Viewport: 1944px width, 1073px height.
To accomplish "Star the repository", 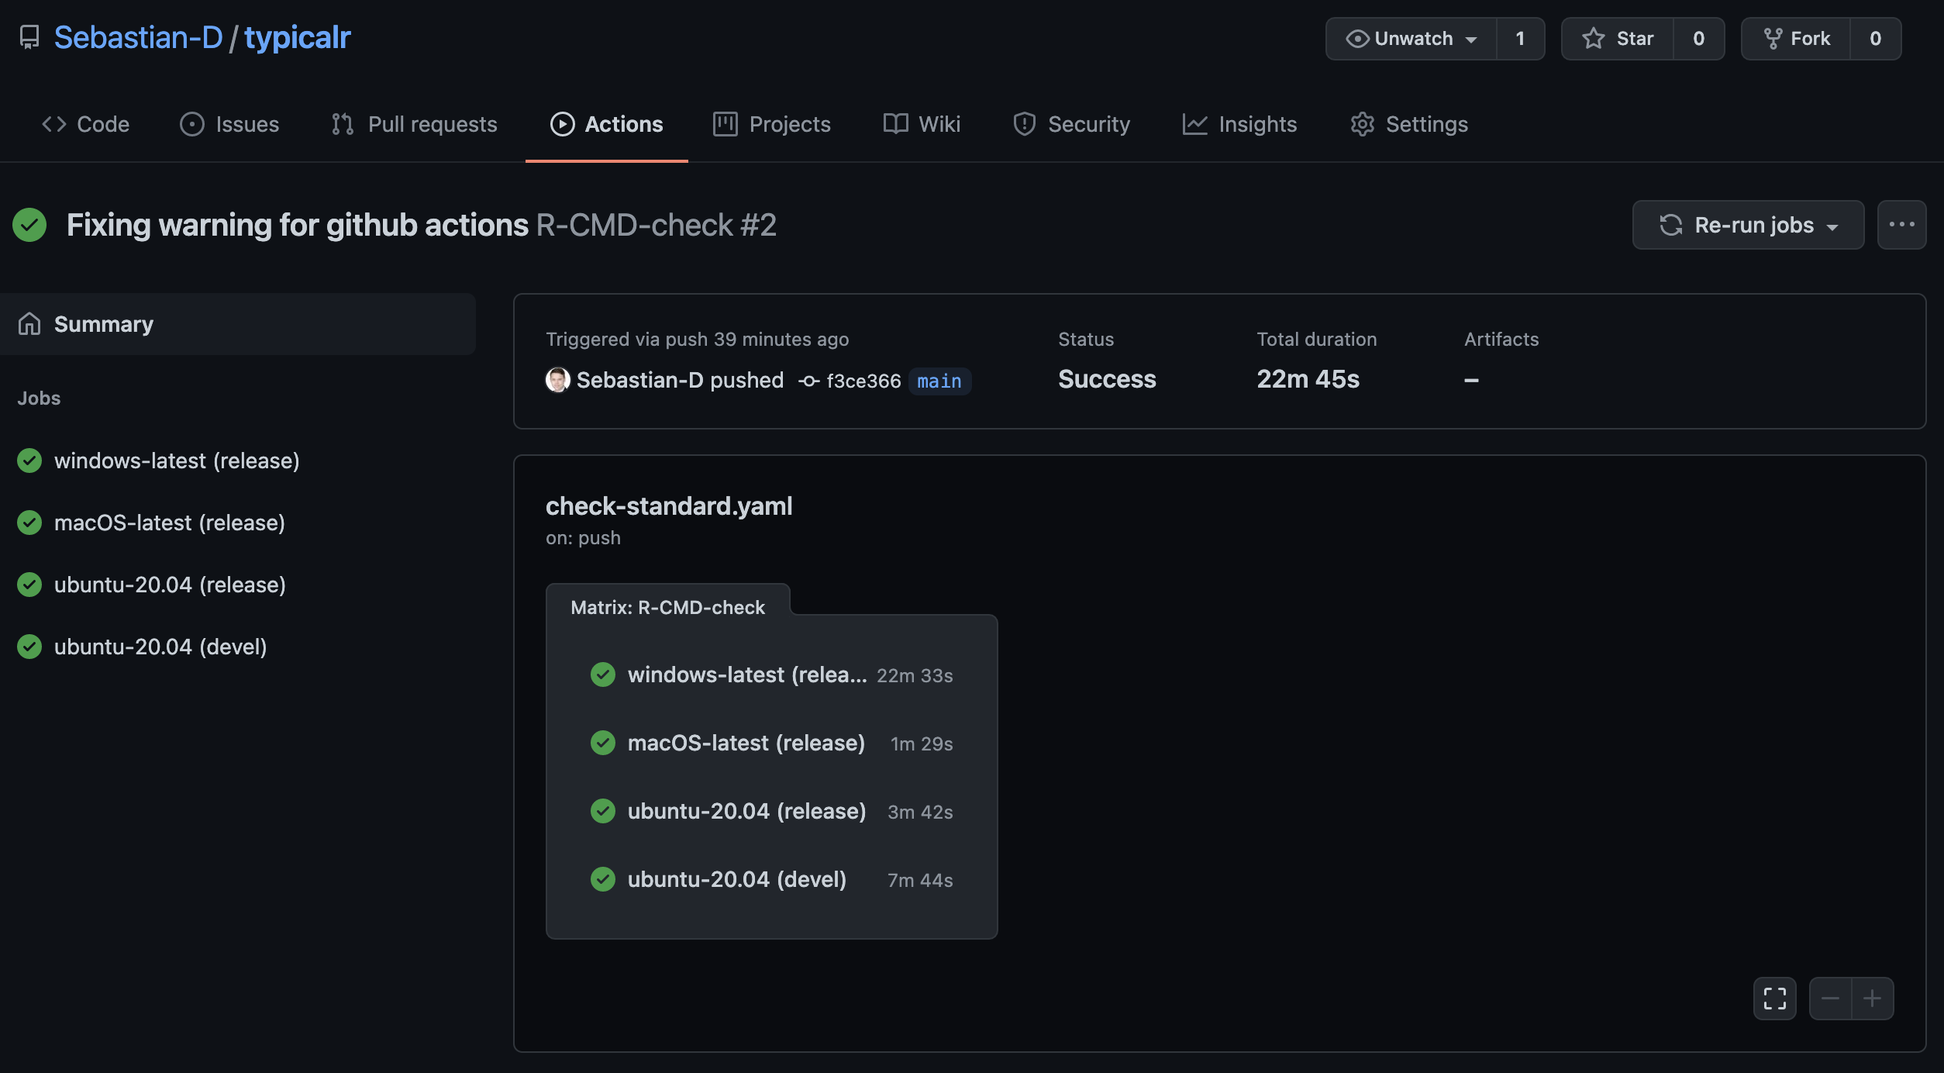I will click(x=1618, y=39).
